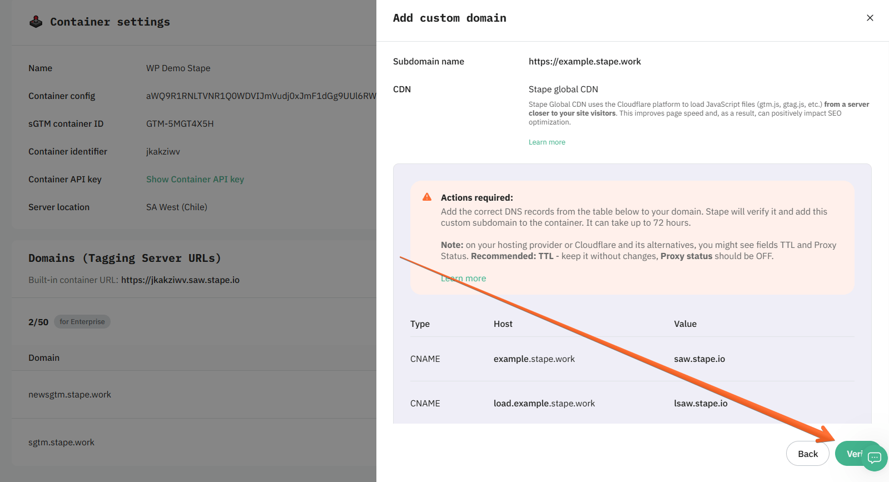Click the Container config encoded value
The image size is (889, 482).
[x=261, y=96]
